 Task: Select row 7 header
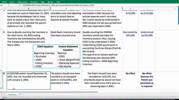point(1,20)
